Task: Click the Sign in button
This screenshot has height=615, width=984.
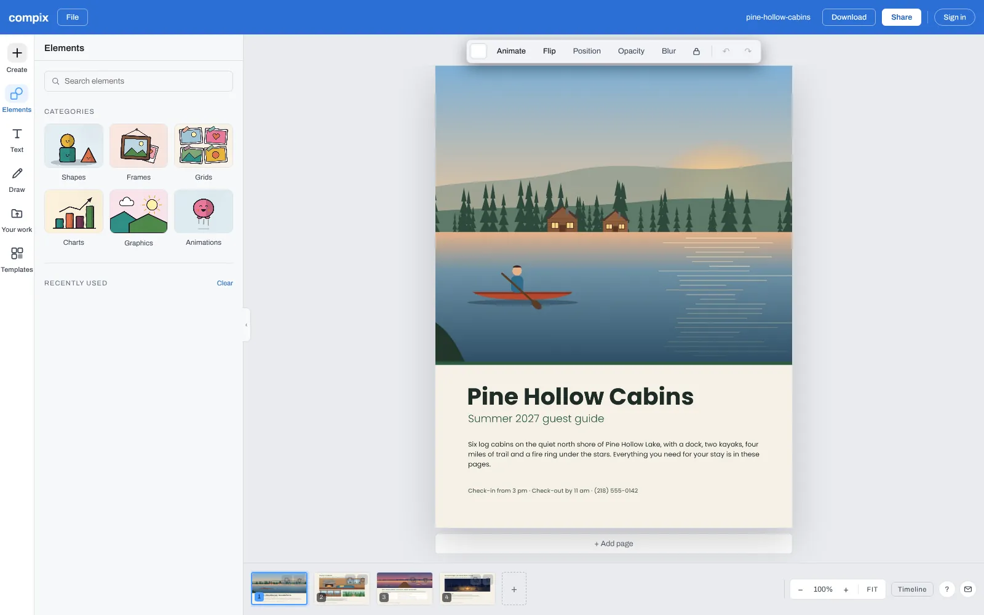Action: [x=954, y=17]
